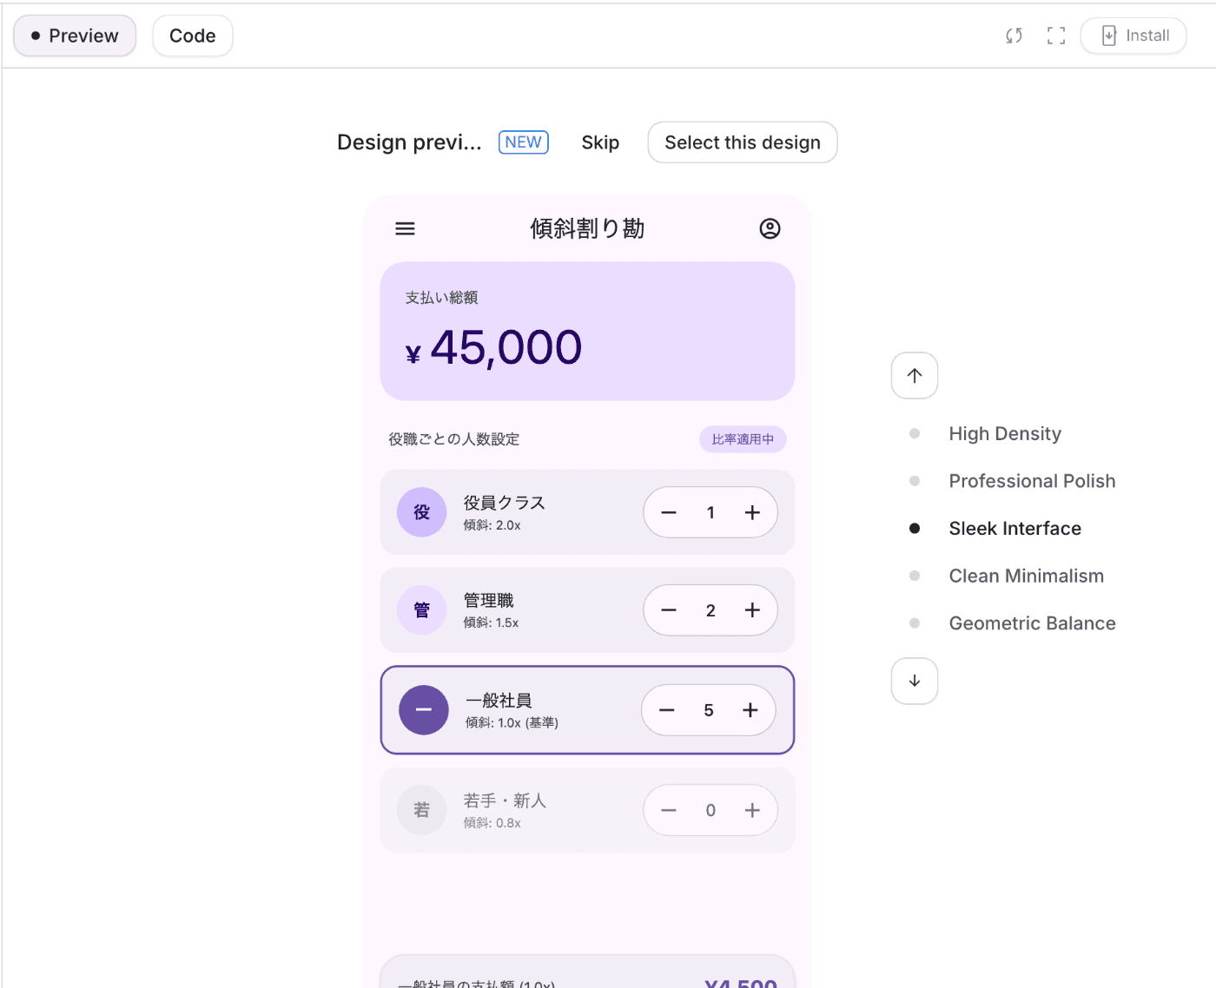Click the NEW badge next to Design preview
This screenshot has width=1216, height=988.
click(x=523, y=142)
